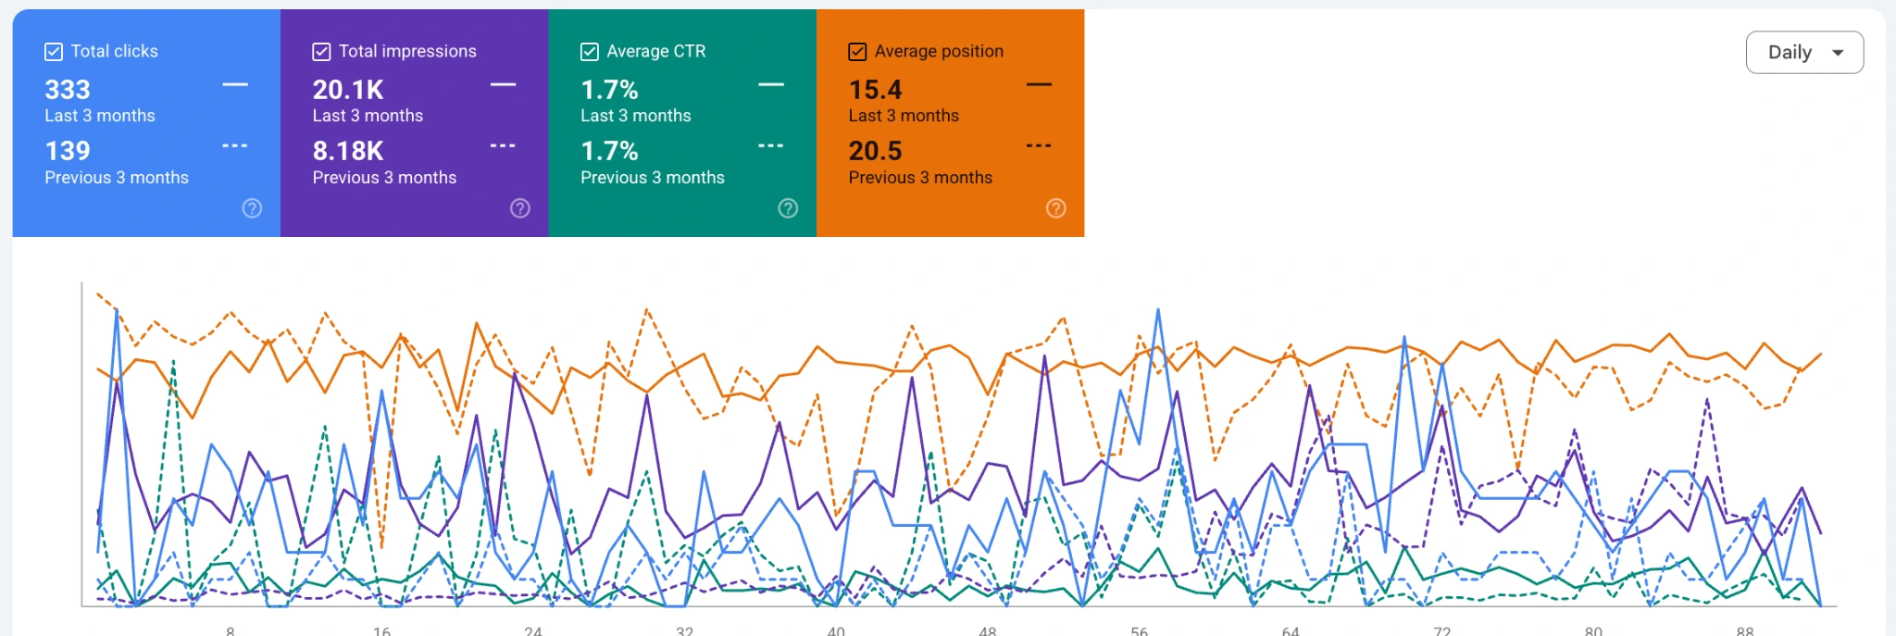1896x636 pixels.
Task: Click the 20.5 previous position value
Action: [x=875, y=151]
